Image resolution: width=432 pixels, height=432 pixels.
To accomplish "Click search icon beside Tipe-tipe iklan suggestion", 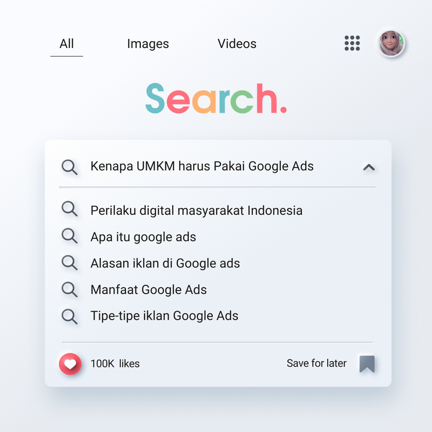I will click(x=70, y=316).
